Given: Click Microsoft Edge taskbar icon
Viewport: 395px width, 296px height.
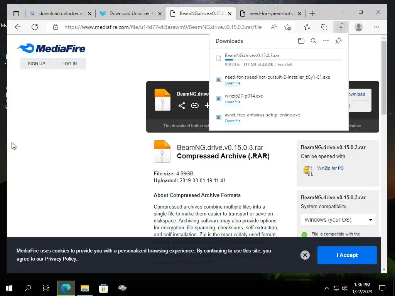Looking at the screenshot, I should coord(66,288).
